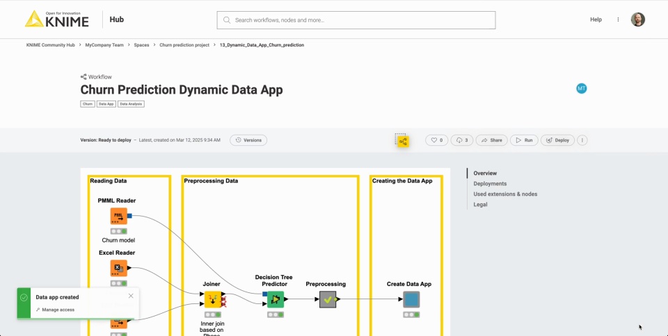Click the Version: Ready to deploy text

coord(106,140)
